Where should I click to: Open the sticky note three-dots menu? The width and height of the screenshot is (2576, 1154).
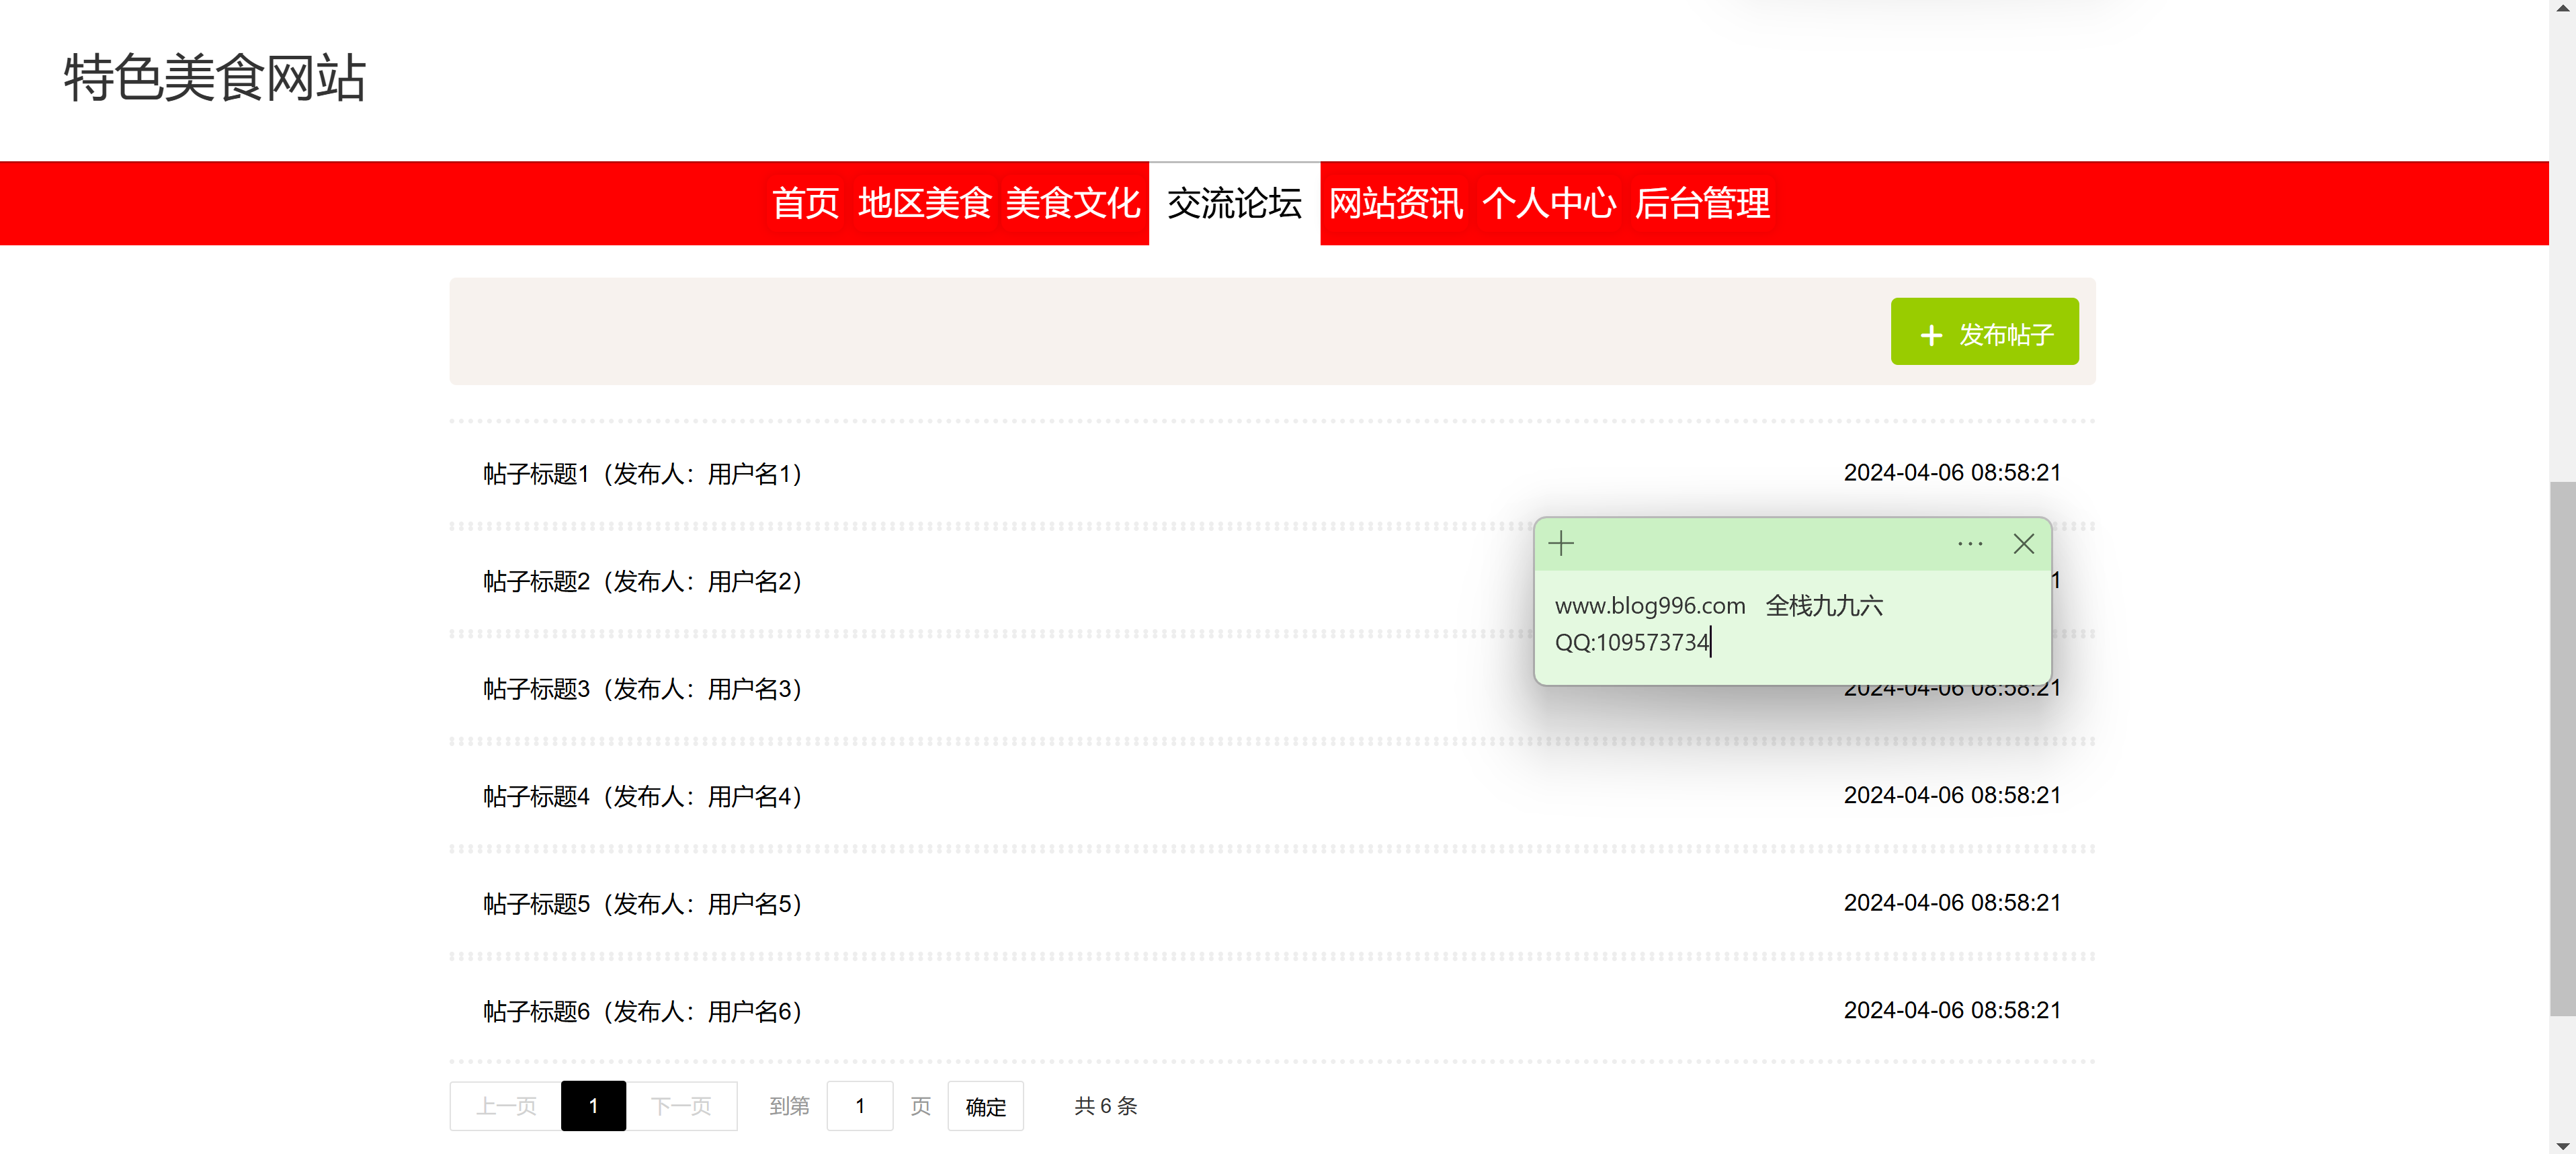[1969, 544]
